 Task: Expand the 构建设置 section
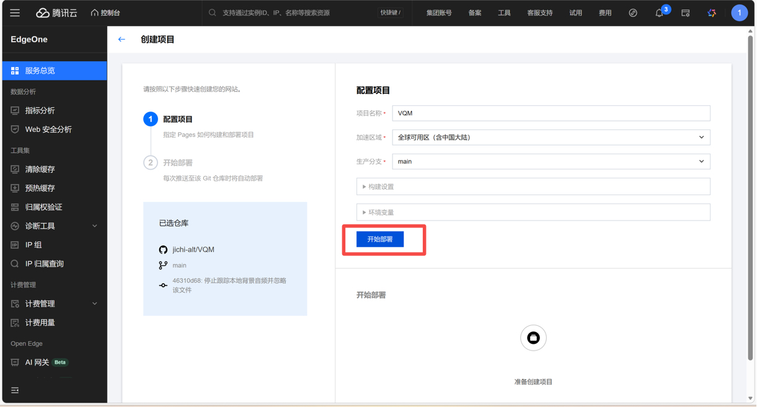[533, 186]
